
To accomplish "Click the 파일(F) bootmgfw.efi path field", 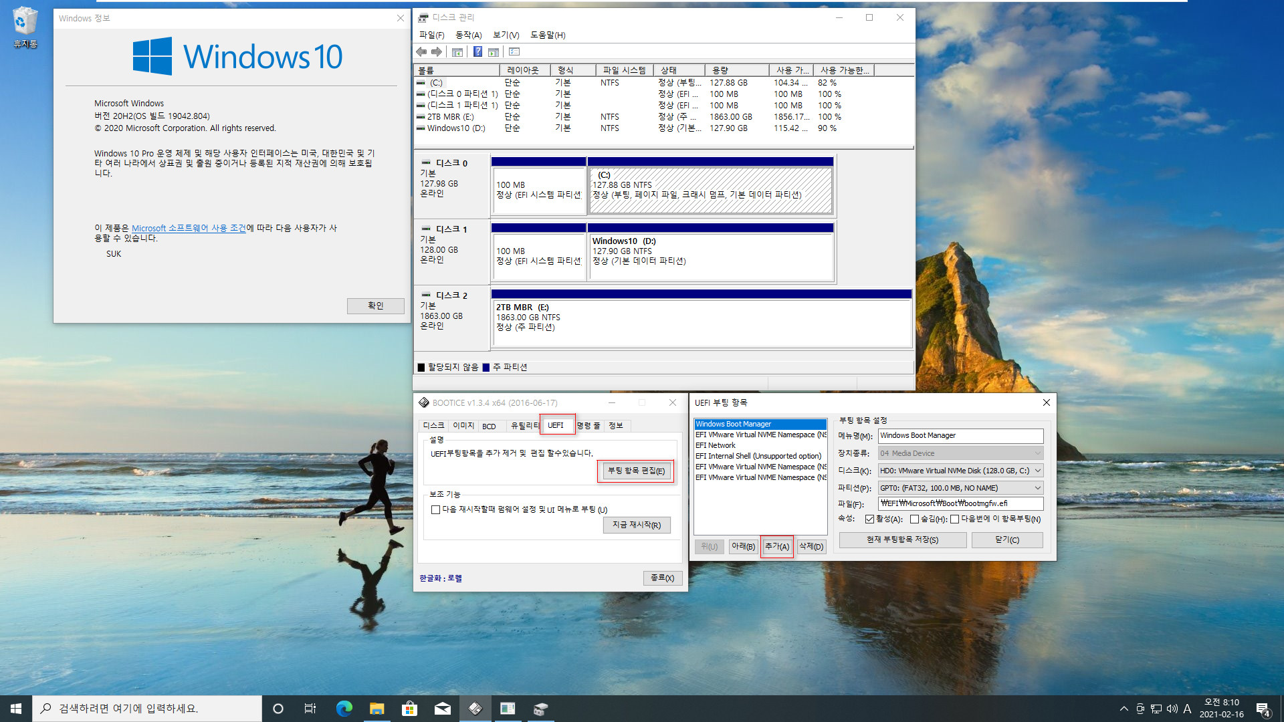I will click(960, 504).
